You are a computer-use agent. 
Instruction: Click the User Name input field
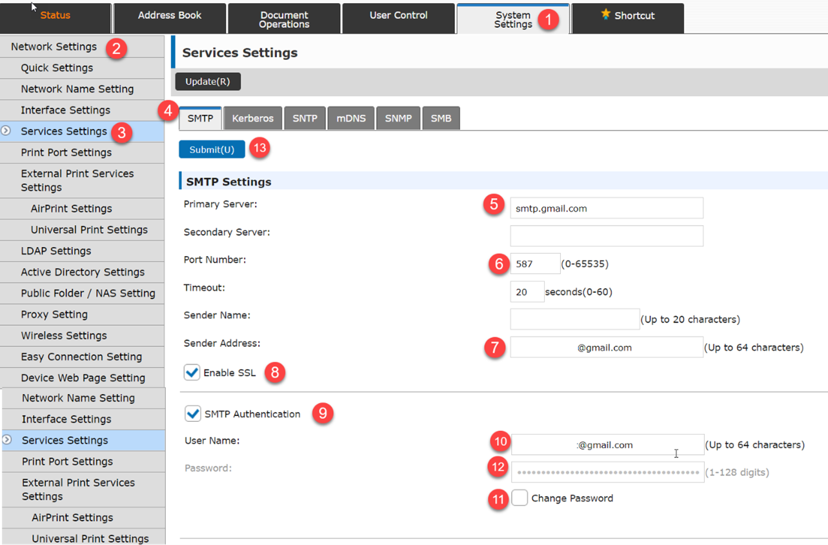608,444
